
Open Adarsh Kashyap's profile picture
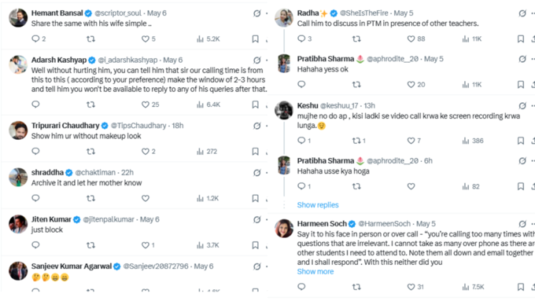tap(18, 64)
